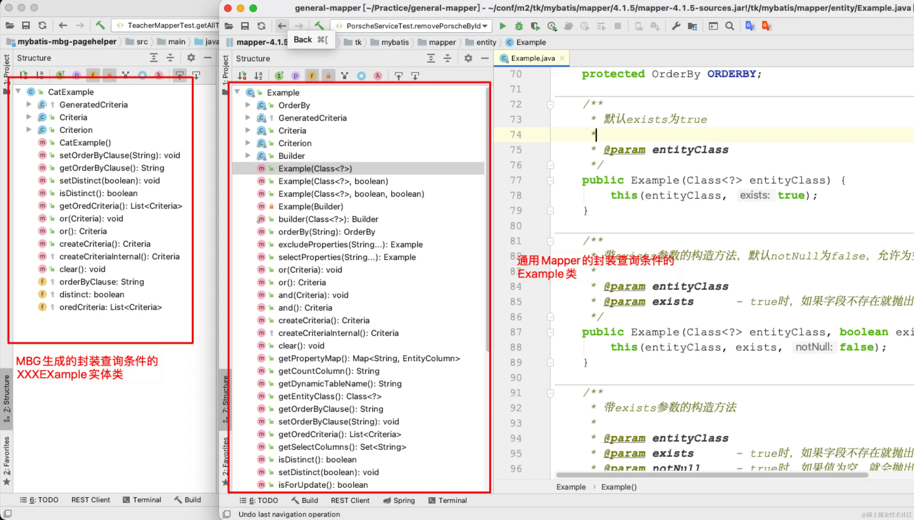
Task: Click the green Debug bug icon
Action: 518,26
